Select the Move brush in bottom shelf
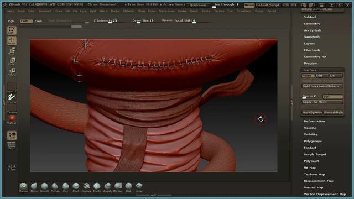Image resolution: width=354 pixels, height=199 pixels. click(34, 187)
